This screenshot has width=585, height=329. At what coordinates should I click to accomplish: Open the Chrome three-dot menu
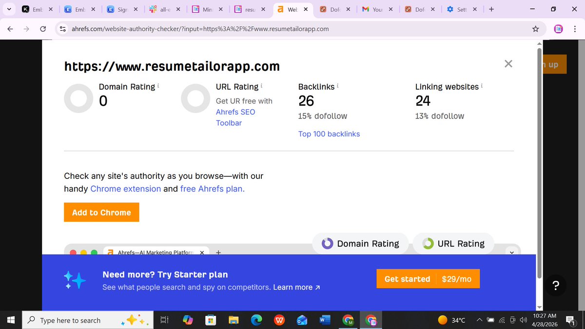tap(575, 29)
